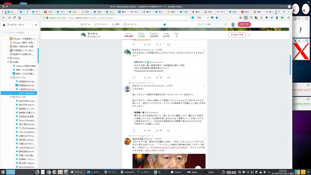Open the Twitterの高度な検索 bookmark

(x=24, y=66)
